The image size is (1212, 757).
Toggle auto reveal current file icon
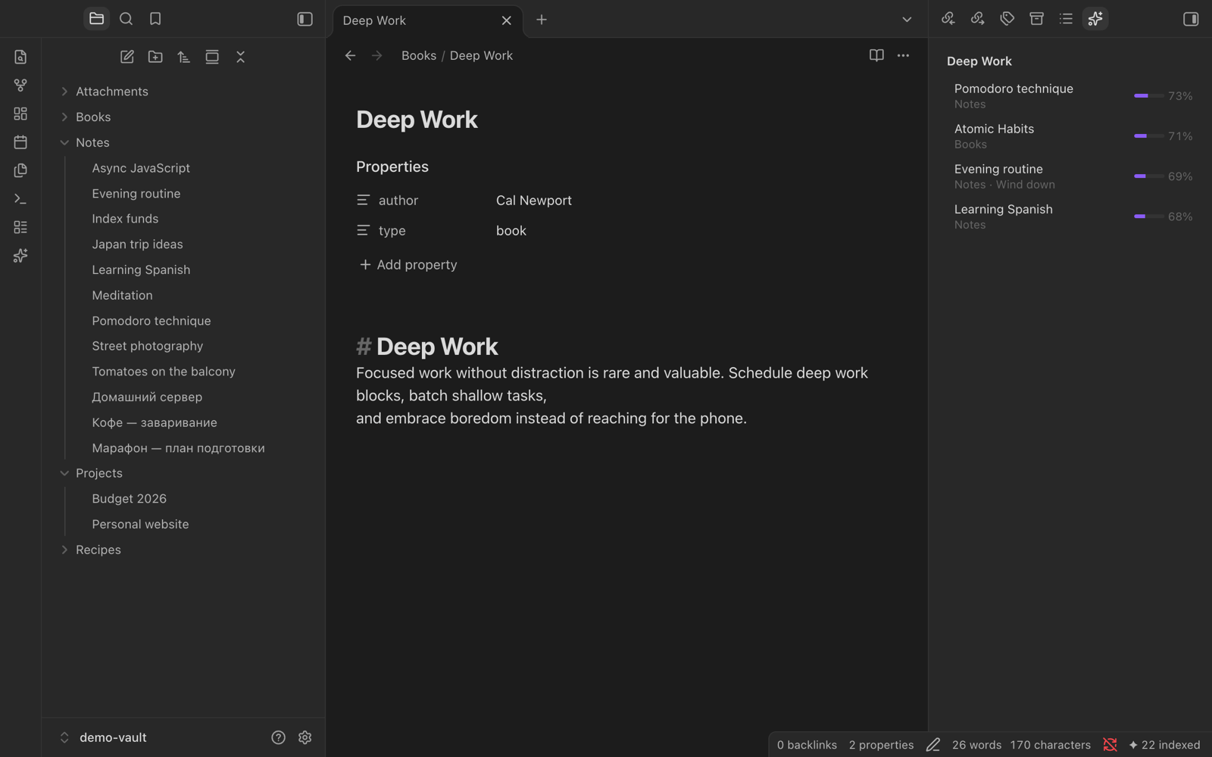pyautogui.click(x=212, y=57)
